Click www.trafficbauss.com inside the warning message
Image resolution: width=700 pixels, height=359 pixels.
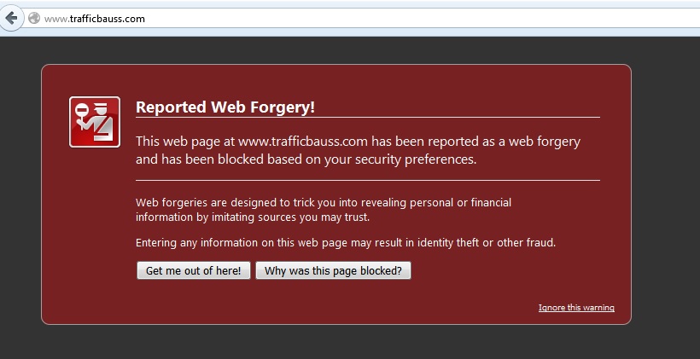click(x=303, y=142)
